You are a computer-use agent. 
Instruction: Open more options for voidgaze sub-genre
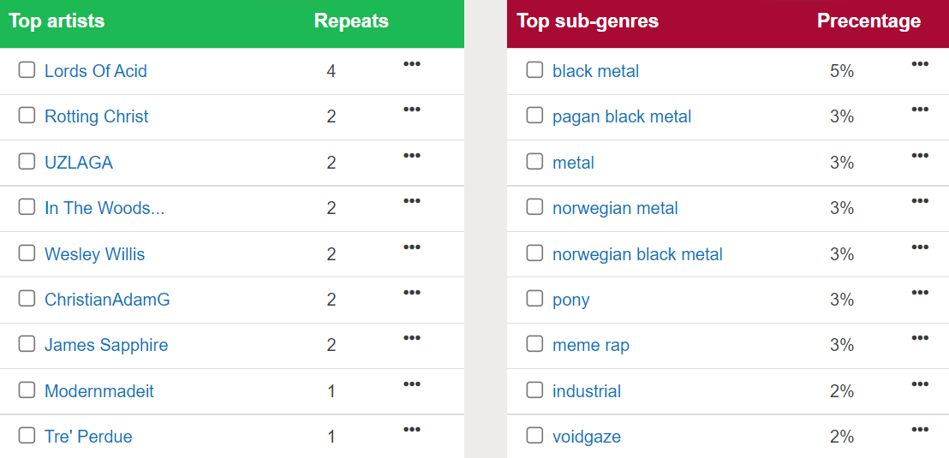(x=920, y=430)
